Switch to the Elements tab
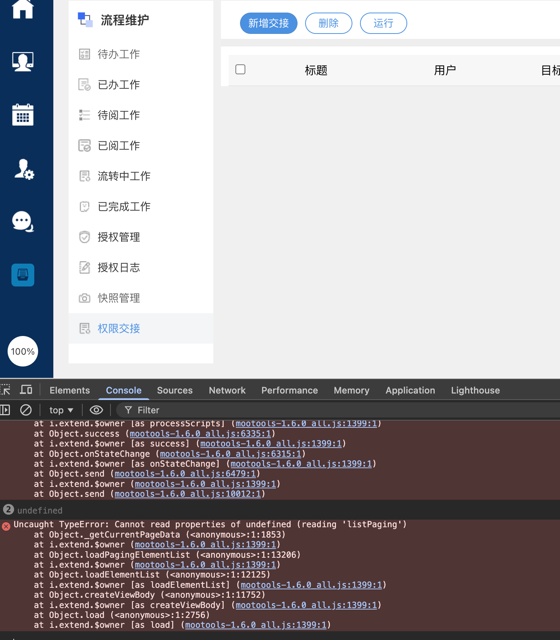This screenshot has height=640, width=560. [70, 390]
